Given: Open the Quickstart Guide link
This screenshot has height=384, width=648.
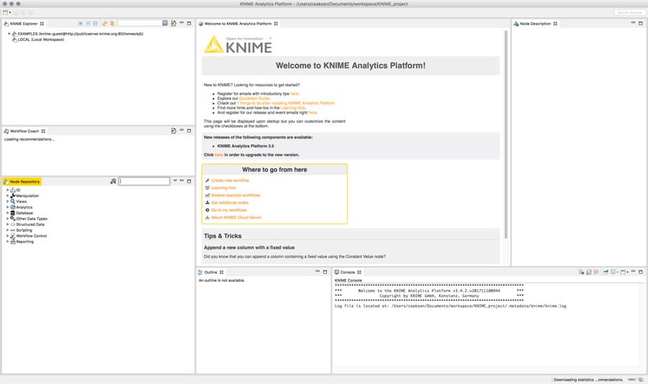Looking at the screenshot, I should click(255, 99).
